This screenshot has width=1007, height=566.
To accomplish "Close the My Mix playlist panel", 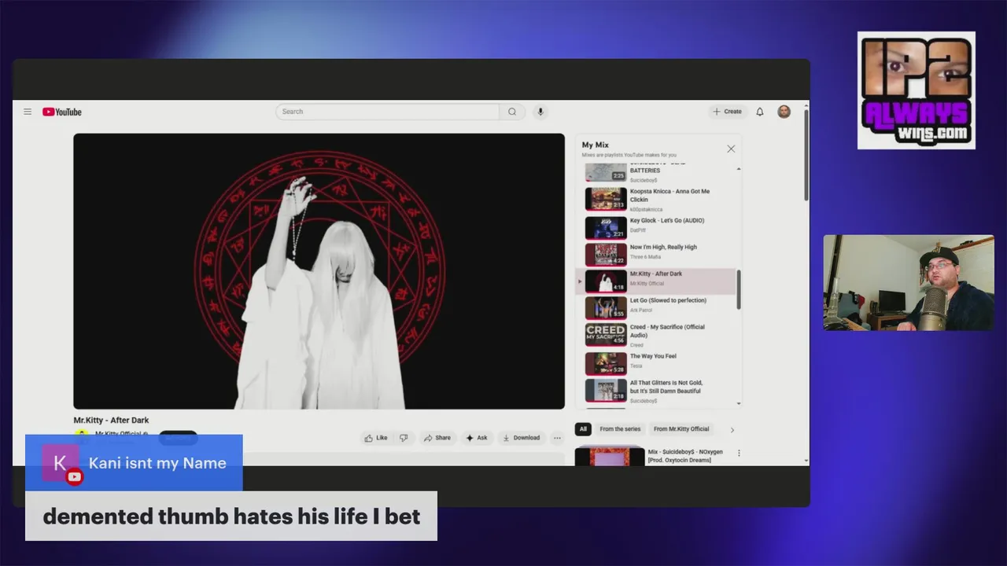I will [731, 149].
